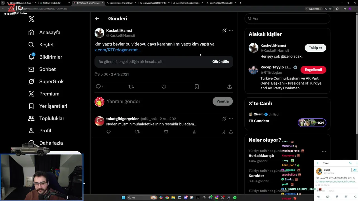The image size is (358, 201).
Task: Click the +934 listeners badge
Action: click(312, 123)
